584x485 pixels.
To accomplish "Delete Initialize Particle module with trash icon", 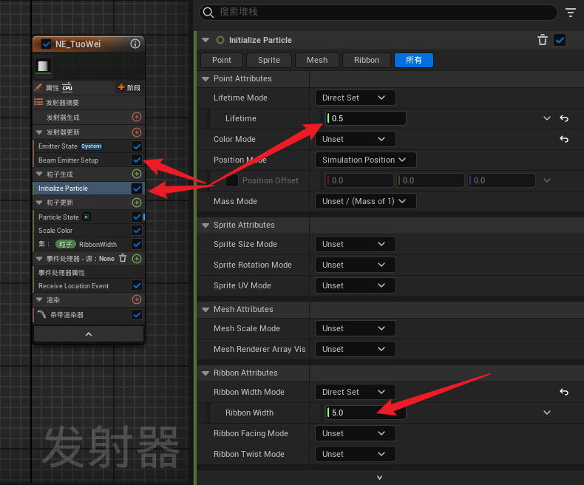I will (x=543, y=40).
